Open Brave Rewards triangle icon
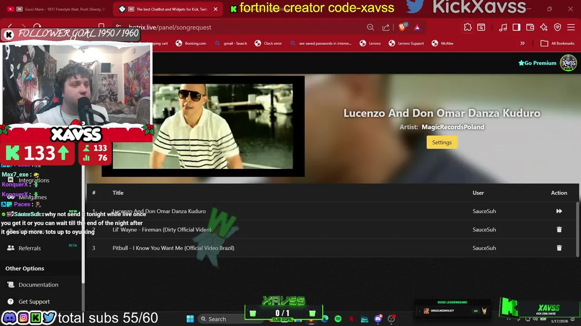 pos(417,28)
